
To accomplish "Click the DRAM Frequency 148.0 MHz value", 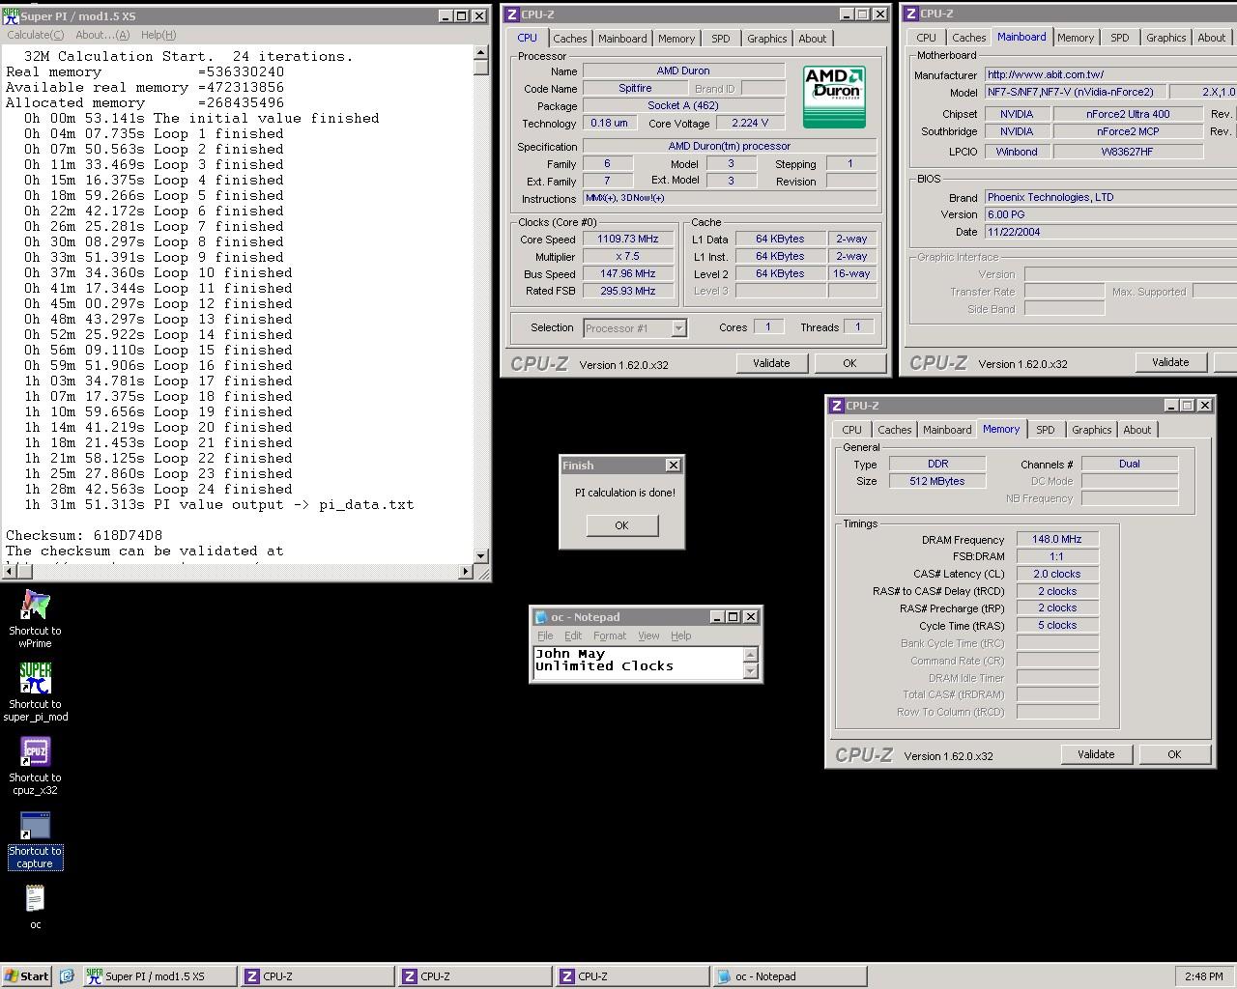I will (x=1057, y=540).
